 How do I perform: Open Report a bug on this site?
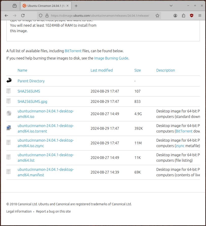click(53, 212)
